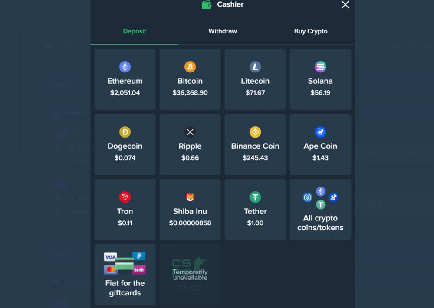Click the Ethereum label
434x308 pixels.
click(125, 81)
